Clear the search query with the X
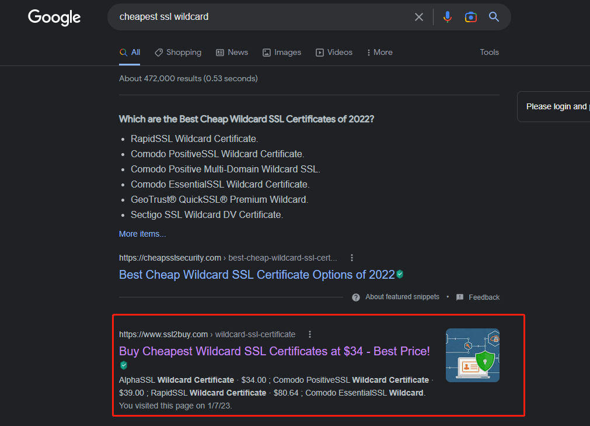The width and height of the screenshot is (590, 426). point(419,17)
